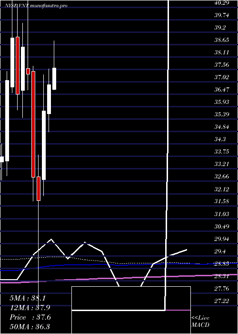Select the 36.47 price axis label
238x334 pixels.
[222, 90]
